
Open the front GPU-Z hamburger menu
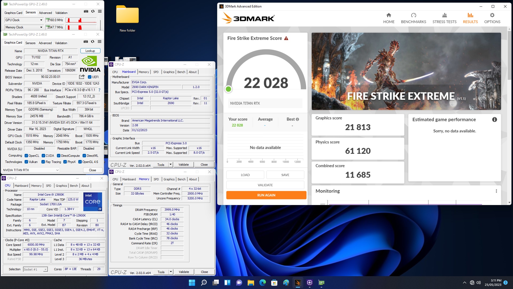(x=99, y=41)
